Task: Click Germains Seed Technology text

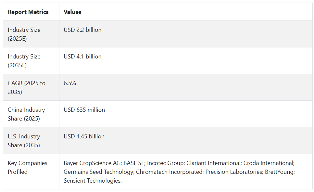Action: (x=98, y=172)
